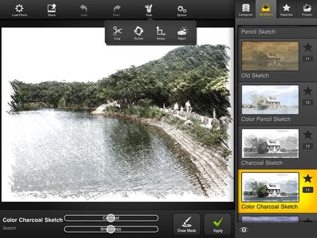The height and width of the screenshot is (238, 317).
Task: Switch to the All Effects tab
Action: (x=266, y=10)
